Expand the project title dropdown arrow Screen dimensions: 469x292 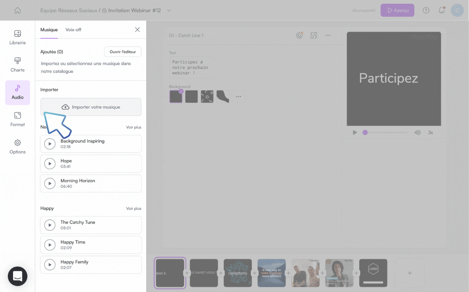[169, 11]
